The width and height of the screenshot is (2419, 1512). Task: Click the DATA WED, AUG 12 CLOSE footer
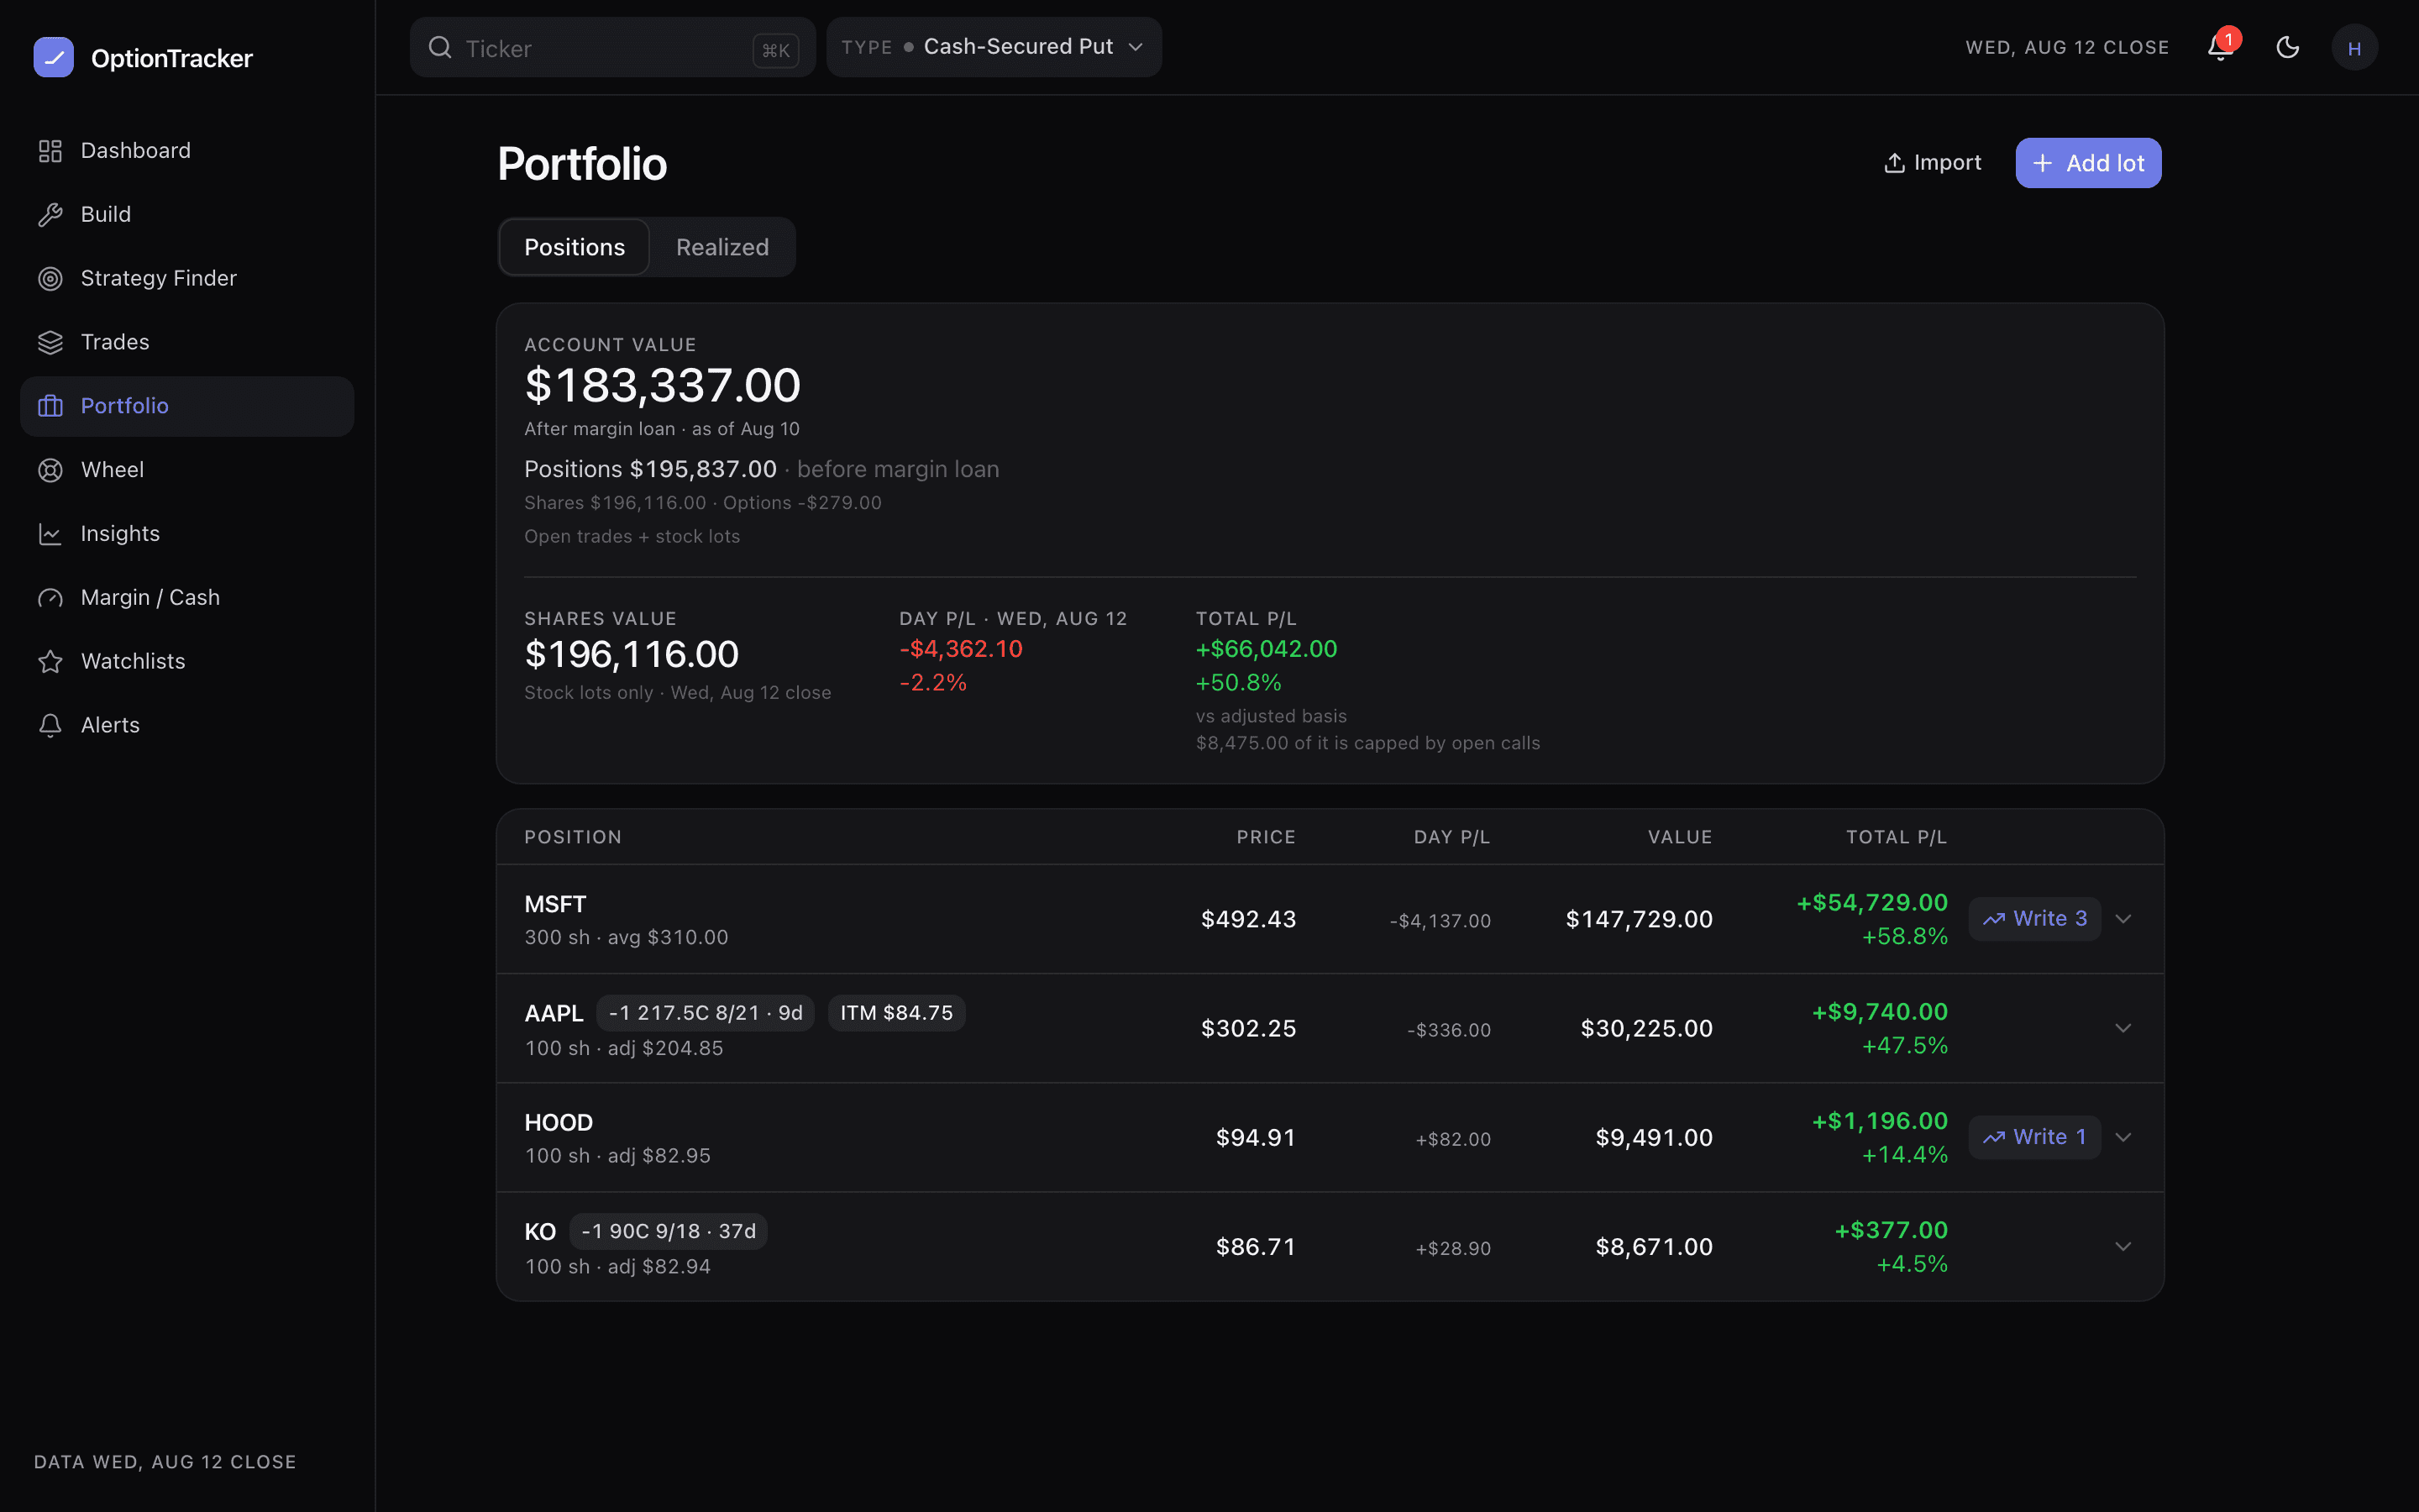(165, 1462)
